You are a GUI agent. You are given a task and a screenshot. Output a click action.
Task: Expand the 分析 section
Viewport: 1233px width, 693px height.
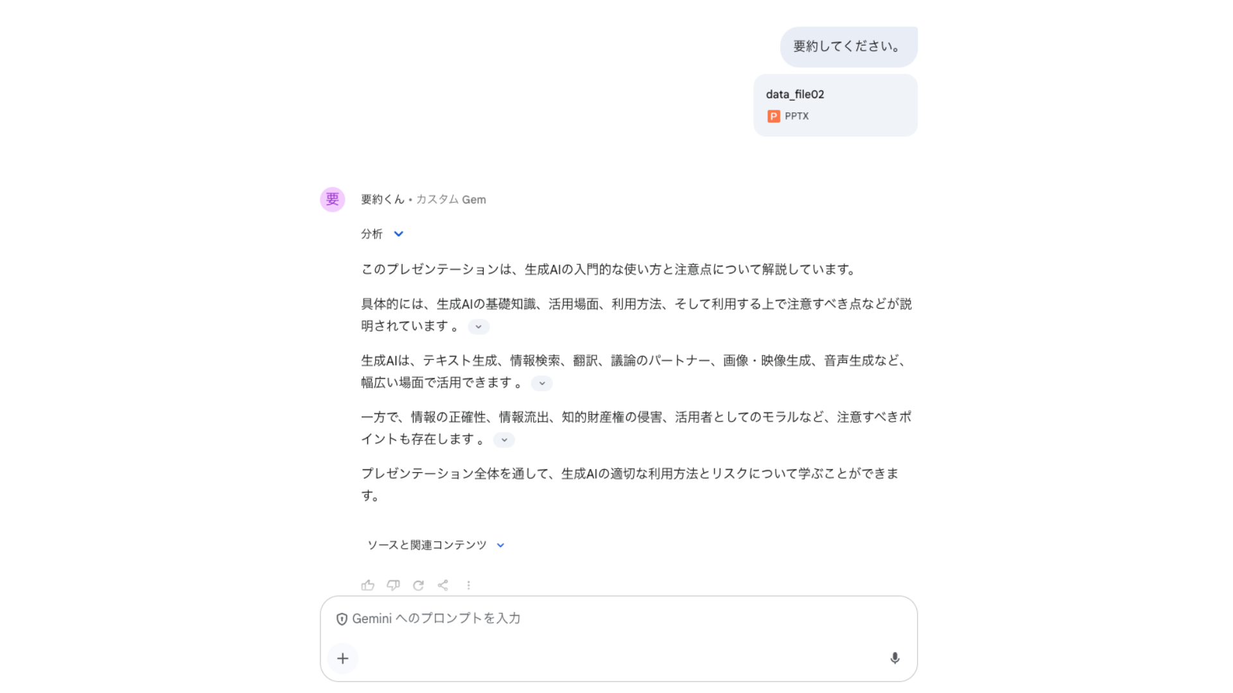point(398,234)
